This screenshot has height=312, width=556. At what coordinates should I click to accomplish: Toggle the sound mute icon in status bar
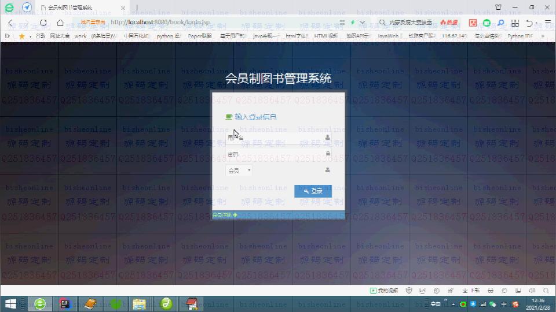tap(532, 291)
